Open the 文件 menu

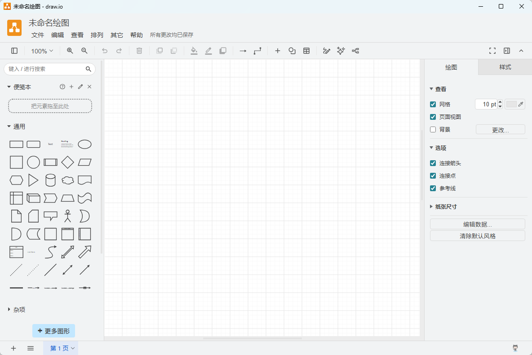pos(38,35)
